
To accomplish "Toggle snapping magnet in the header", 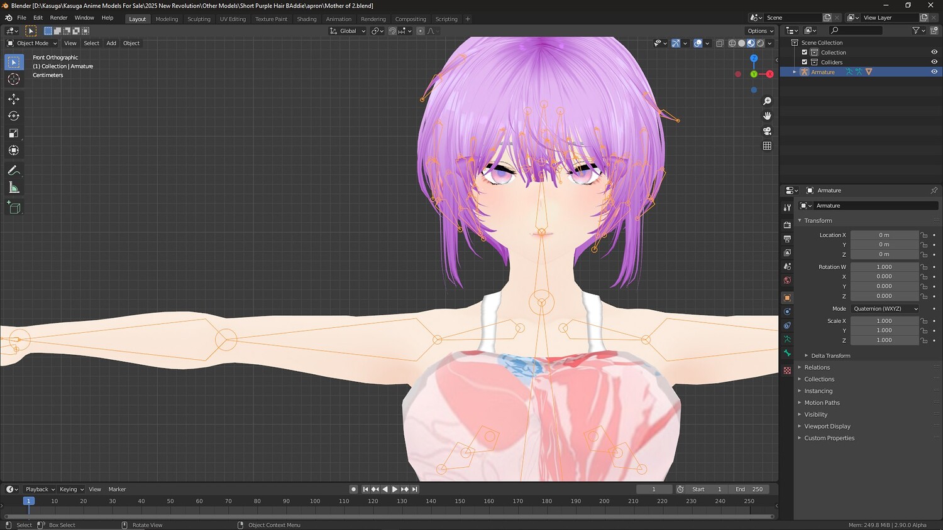I will 392,31.
